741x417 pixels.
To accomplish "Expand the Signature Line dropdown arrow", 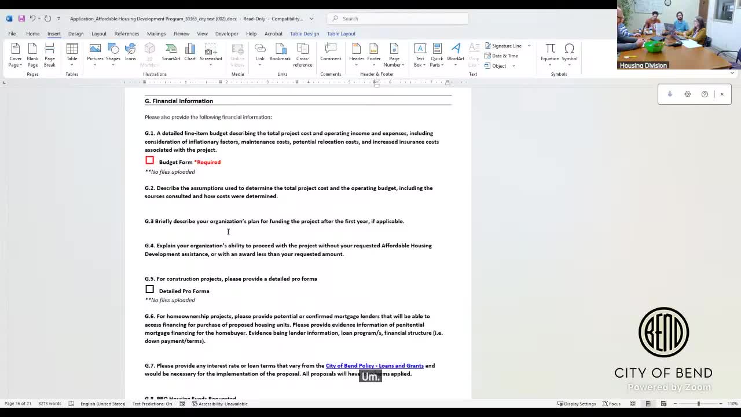I will tap(529, 46).
